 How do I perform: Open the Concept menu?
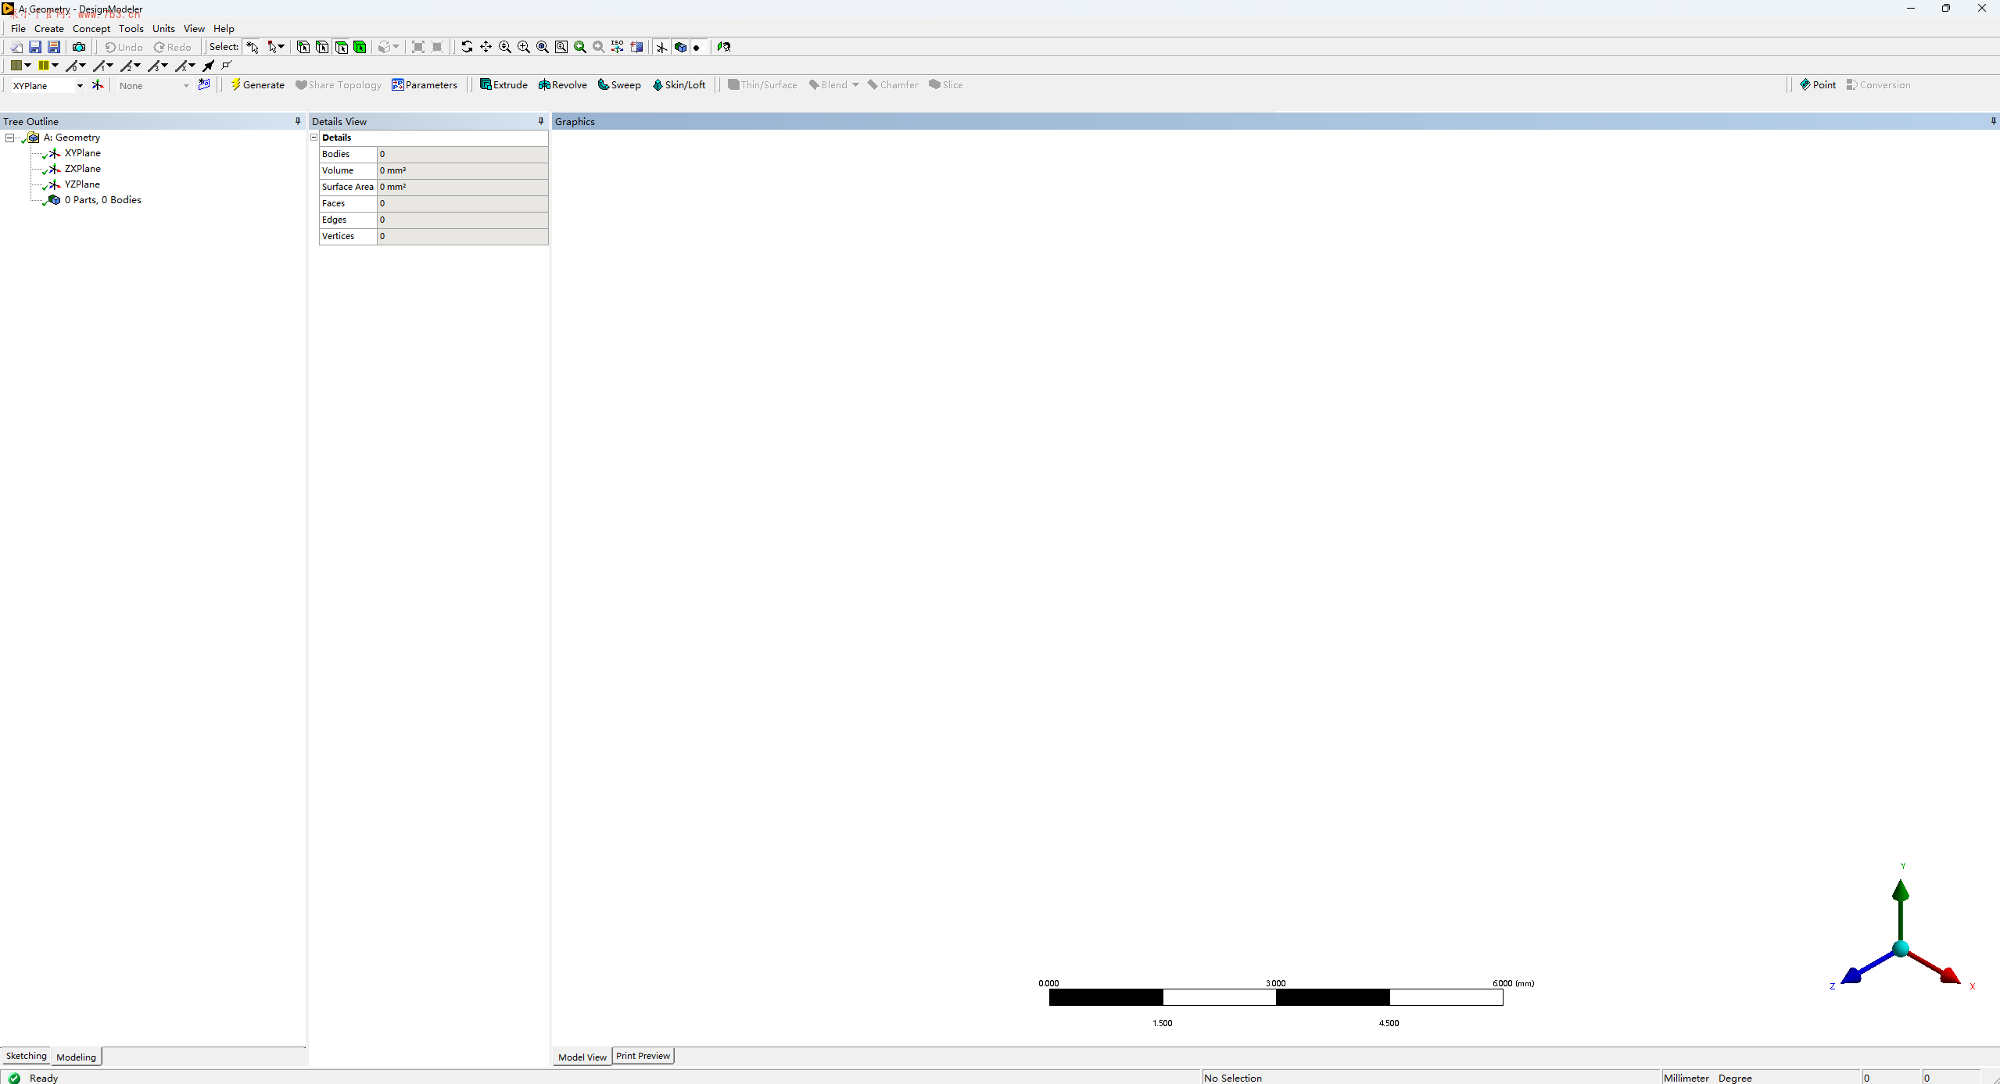[91, 29]
